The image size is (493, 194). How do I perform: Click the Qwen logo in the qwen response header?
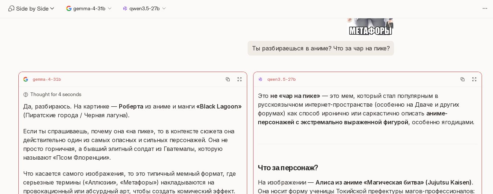(x=260, y=79)
